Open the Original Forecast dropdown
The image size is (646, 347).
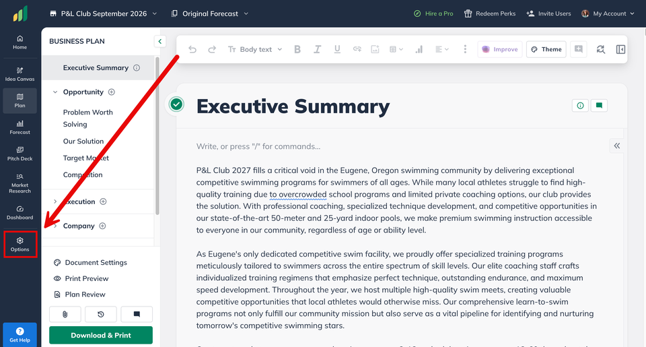click(210, 13)
